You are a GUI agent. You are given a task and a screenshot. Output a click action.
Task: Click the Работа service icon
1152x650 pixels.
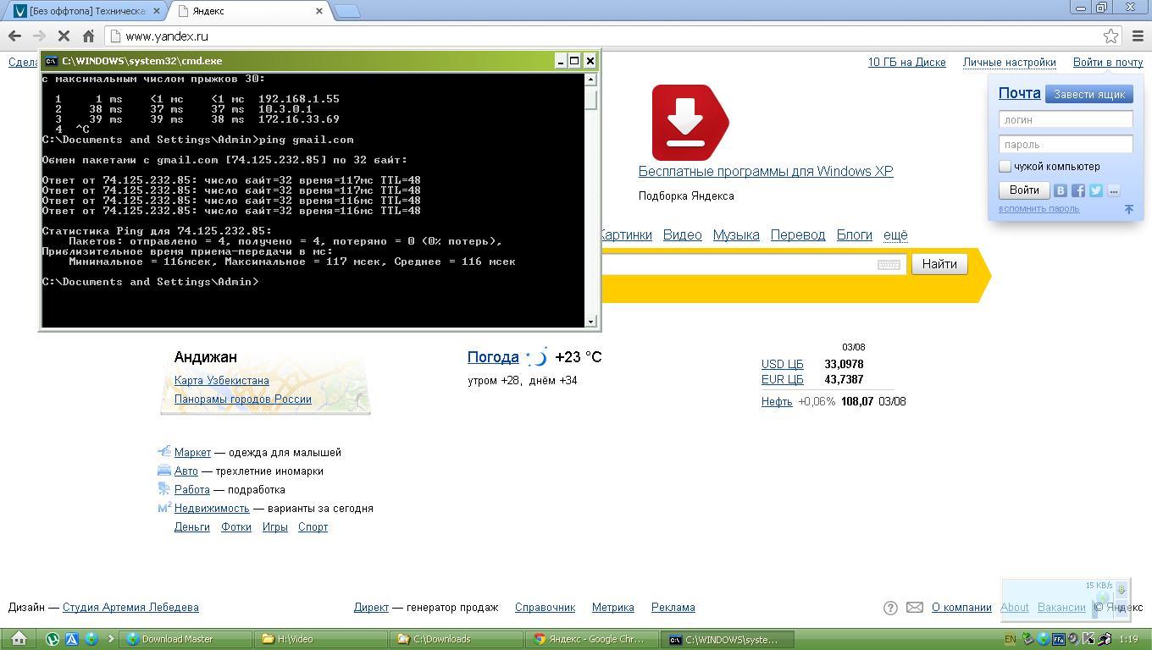click(x=164, y=489)
